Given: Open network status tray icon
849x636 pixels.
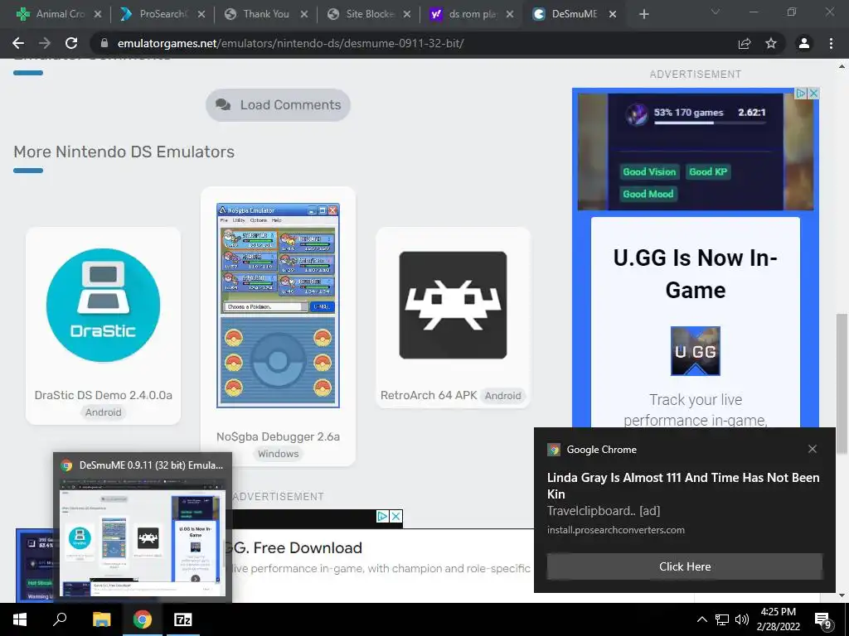Looking at the screenshot, I should (x=722, y=619).
